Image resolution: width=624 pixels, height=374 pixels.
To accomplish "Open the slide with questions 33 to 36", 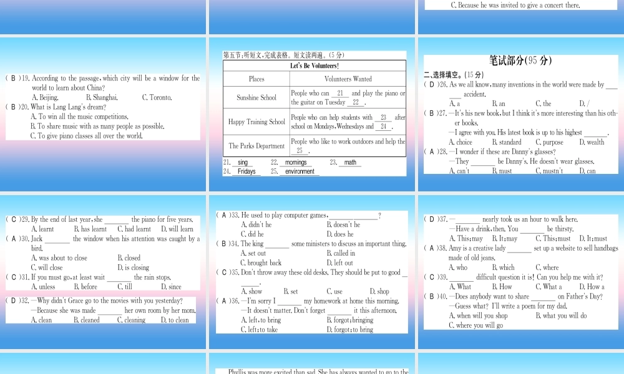I will tap(312, 272).
